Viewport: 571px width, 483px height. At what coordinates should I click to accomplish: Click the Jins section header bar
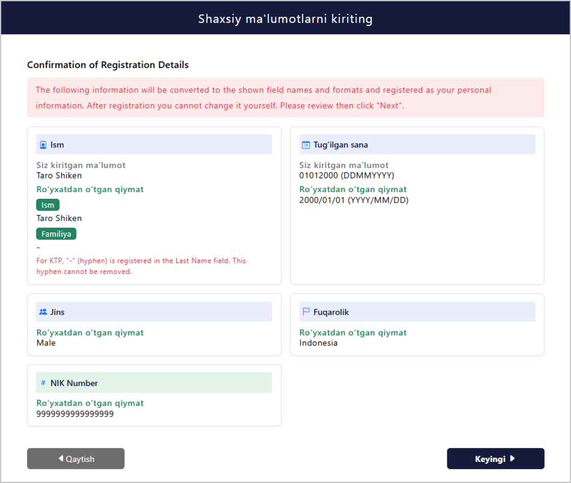[154, 312]
